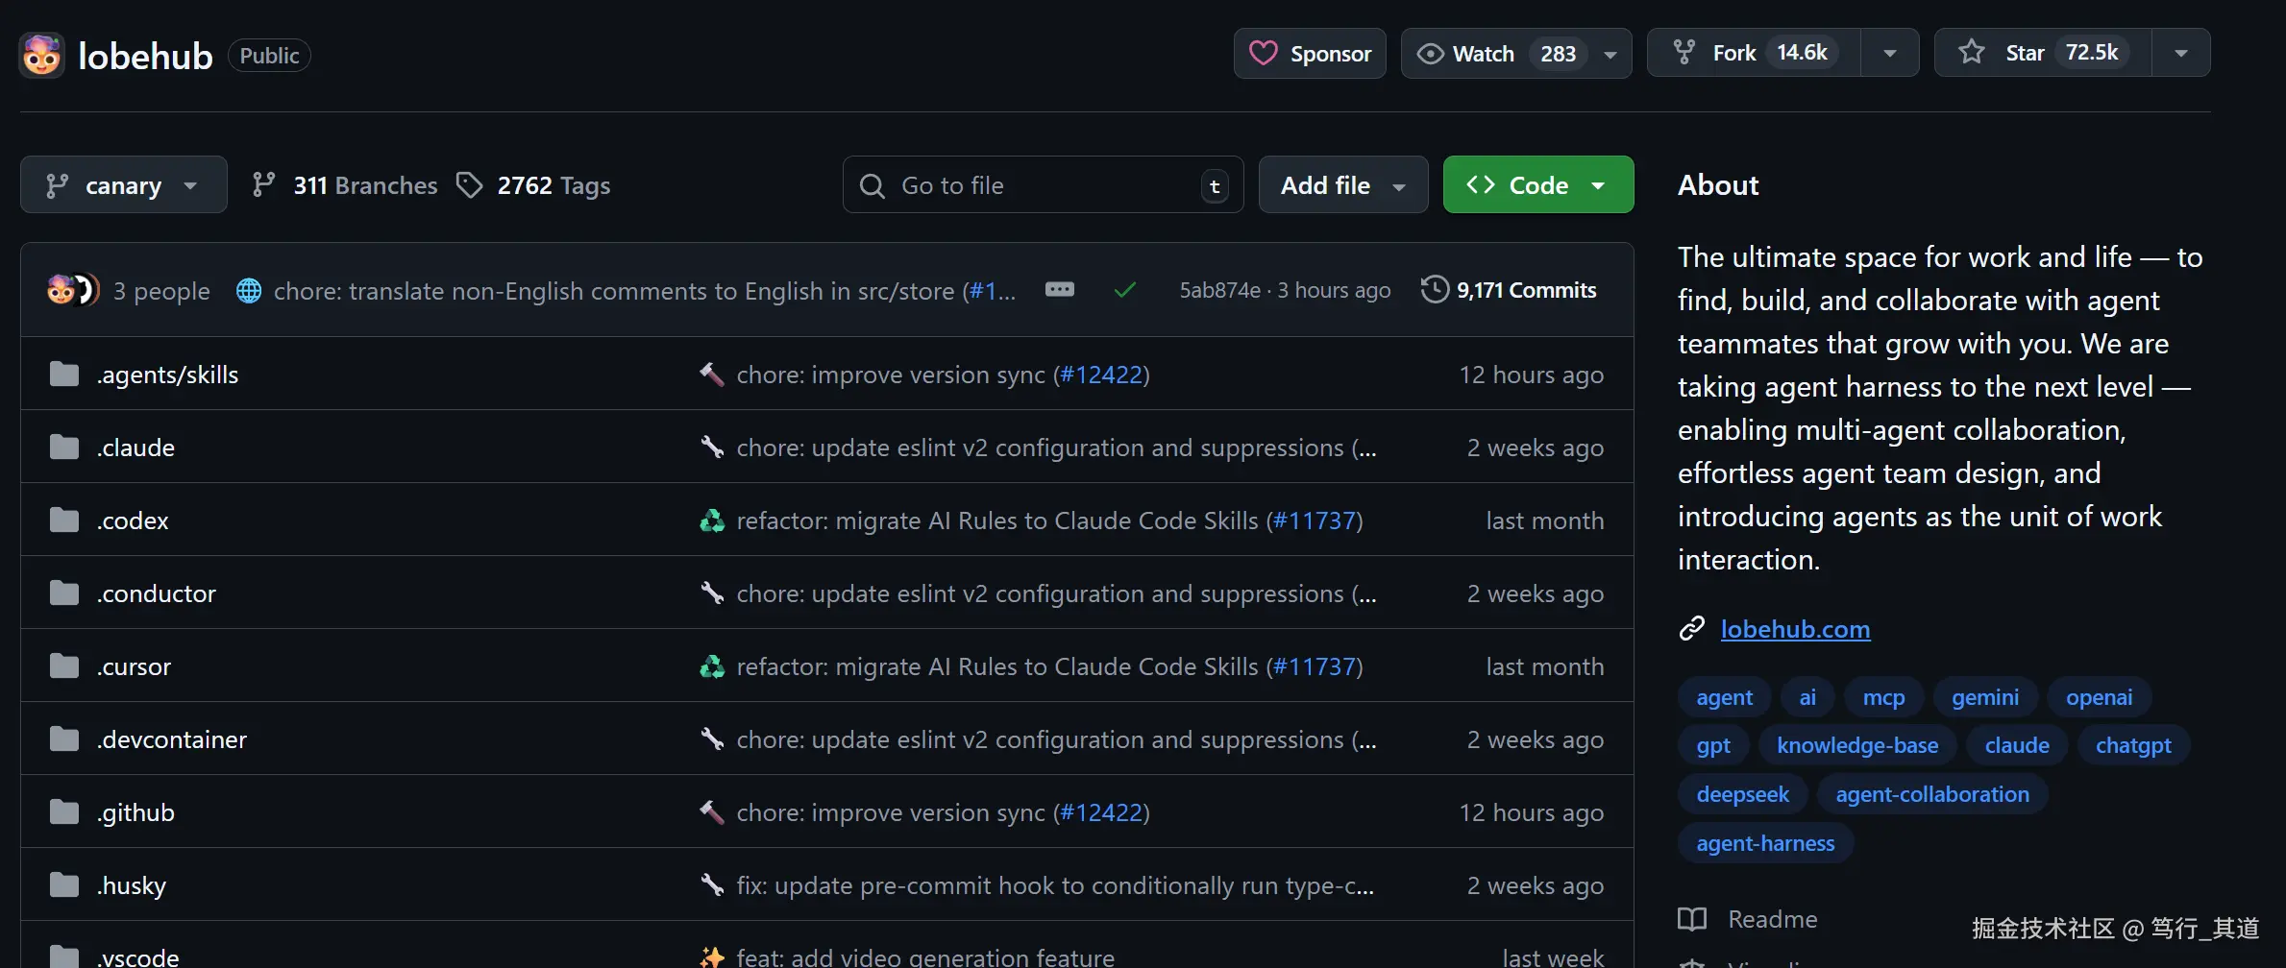Expand the Fork options dropdown arrow

[1889, 53]
